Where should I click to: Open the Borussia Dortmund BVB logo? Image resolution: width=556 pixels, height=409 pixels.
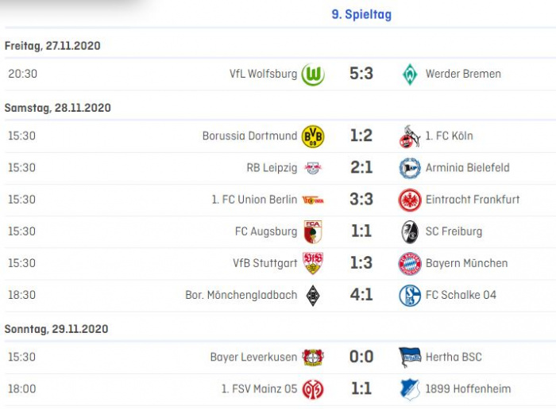pos(313,136)
